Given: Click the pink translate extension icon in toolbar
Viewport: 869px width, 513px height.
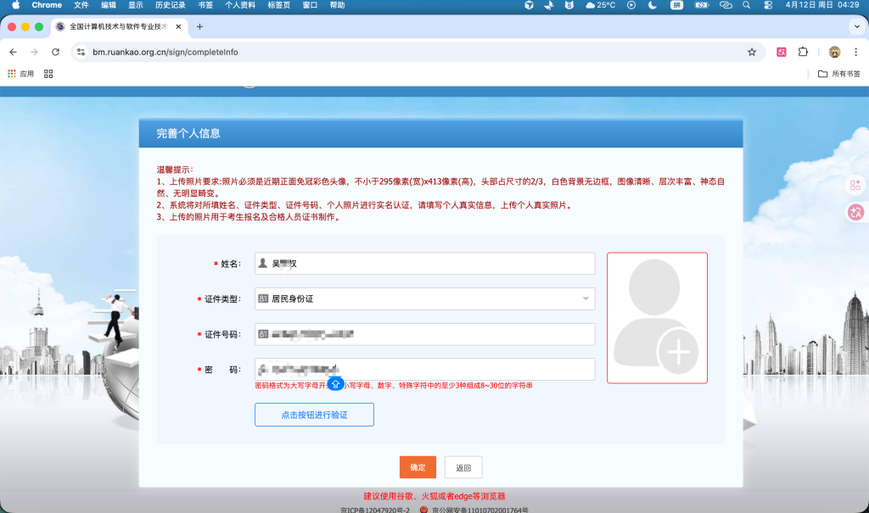Looking at the screenshot, I should [782, 52].
